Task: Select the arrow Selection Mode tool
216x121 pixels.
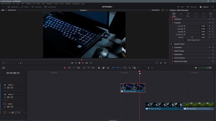Action: coord(65,68)
